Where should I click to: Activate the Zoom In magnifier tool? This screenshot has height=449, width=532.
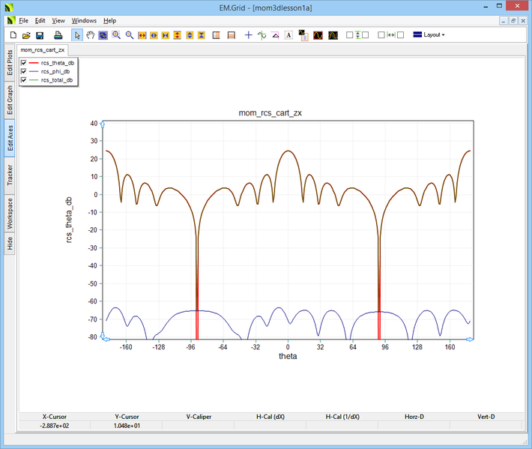(117, 35)
